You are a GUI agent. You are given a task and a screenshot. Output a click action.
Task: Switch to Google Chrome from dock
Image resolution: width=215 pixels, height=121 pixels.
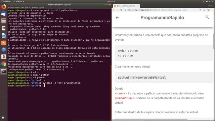click(4, 64)
